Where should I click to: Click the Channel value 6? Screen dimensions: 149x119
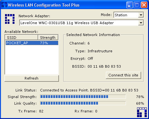[89, 43]
